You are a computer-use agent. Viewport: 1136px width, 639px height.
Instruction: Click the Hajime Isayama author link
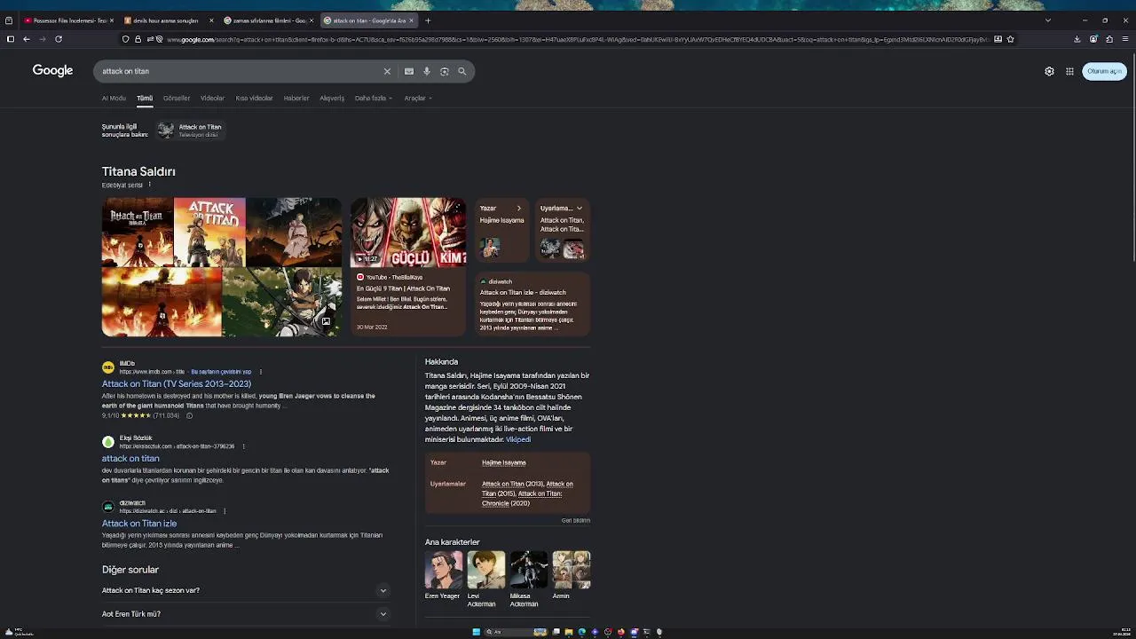pyautogui.click(x=504, y=462)
